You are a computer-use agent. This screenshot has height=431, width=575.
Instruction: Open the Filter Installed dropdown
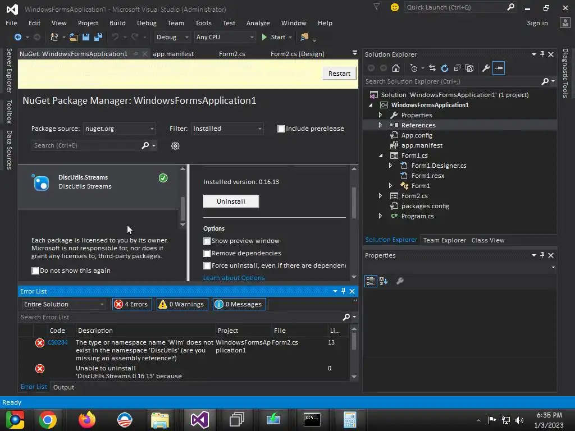click(227, 129)
